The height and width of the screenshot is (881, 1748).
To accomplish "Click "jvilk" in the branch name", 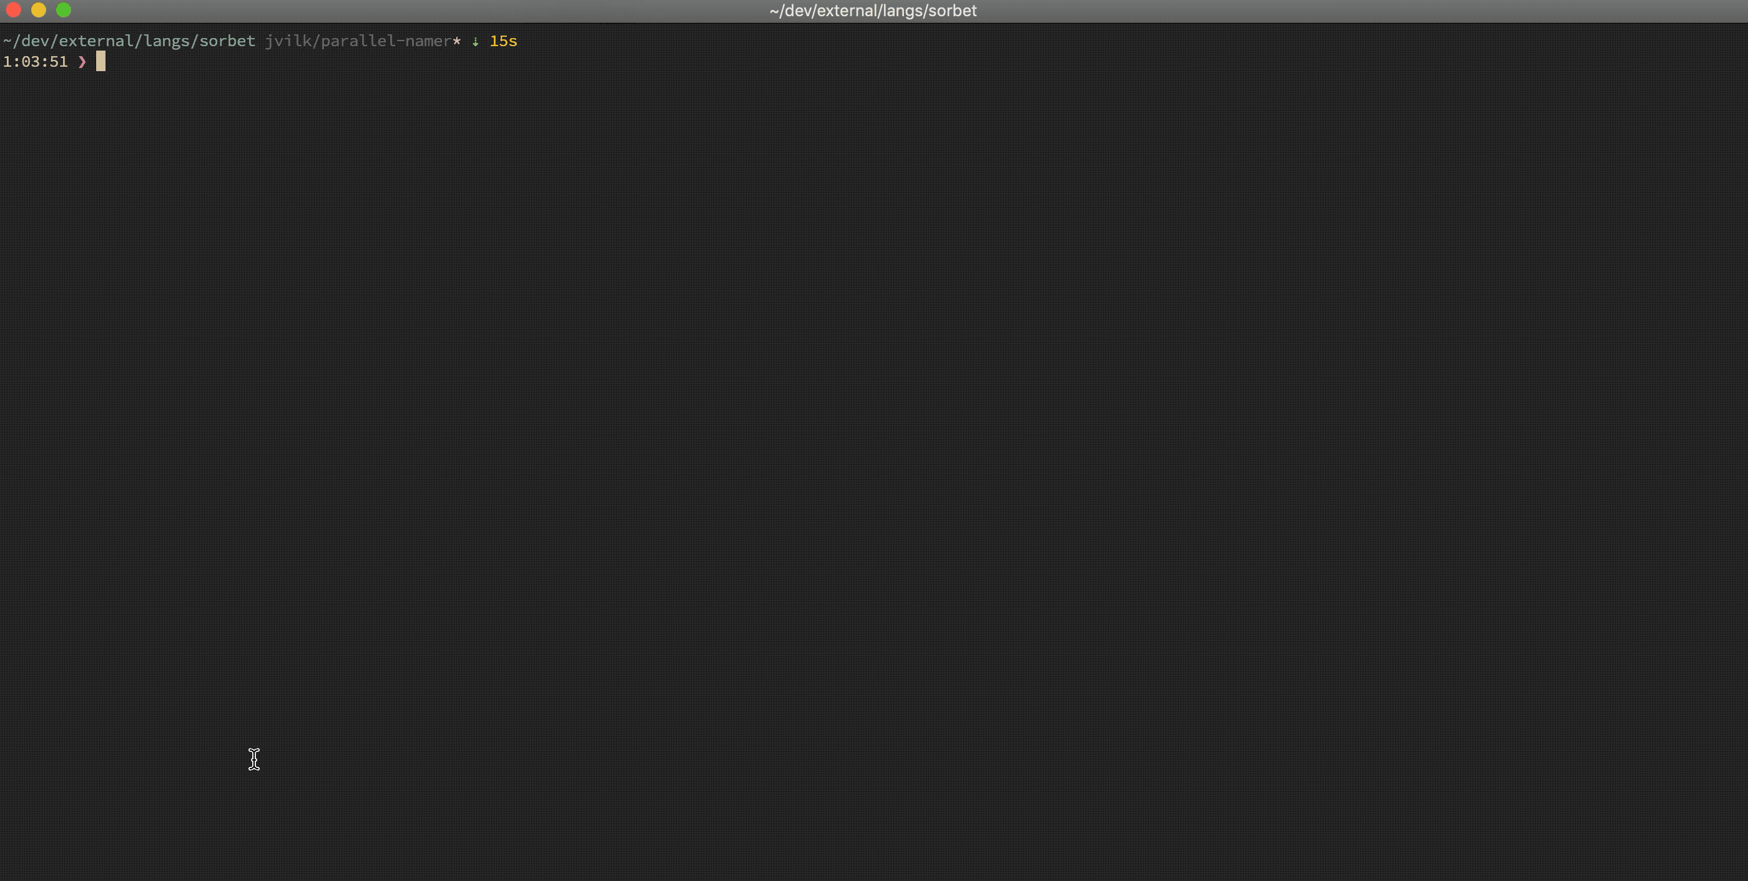I will [288, 41].
